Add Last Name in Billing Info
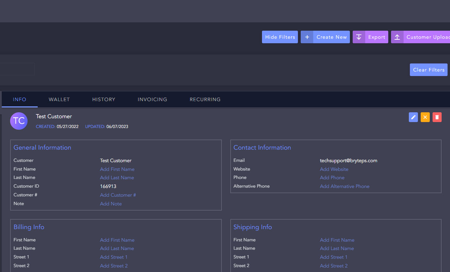This screenshot has height=272, width=450. 117,248
